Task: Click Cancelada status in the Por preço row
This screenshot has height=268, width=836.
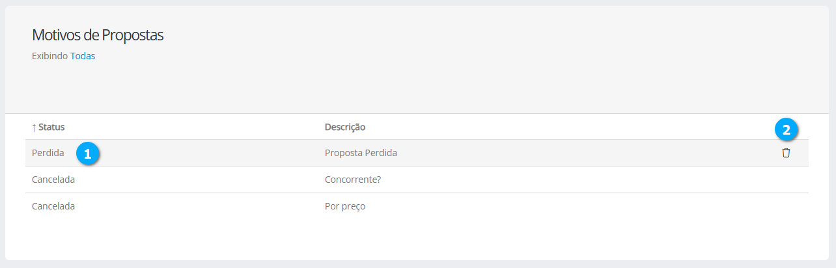Action: pyautogui.click(x=53, y=206)
